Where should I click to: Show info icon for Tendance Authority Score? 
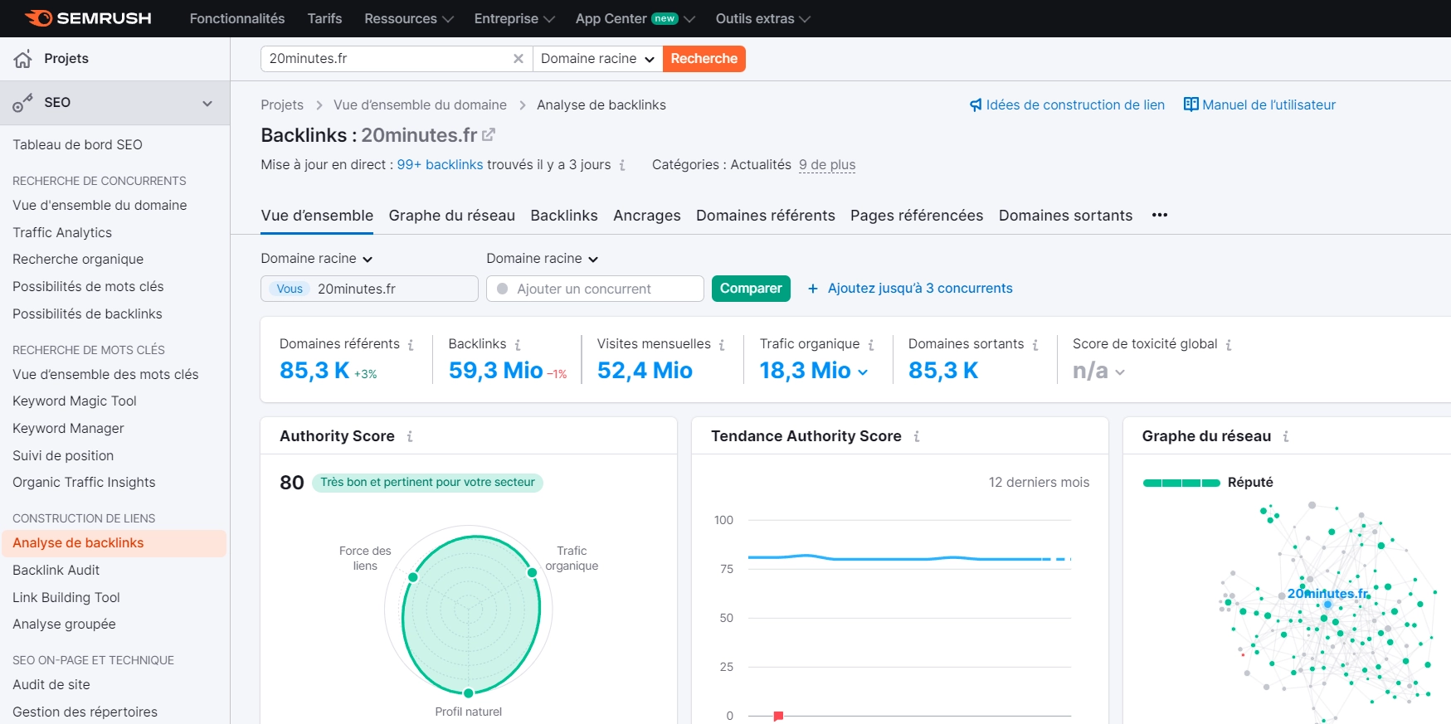click(x=917, y=436)
